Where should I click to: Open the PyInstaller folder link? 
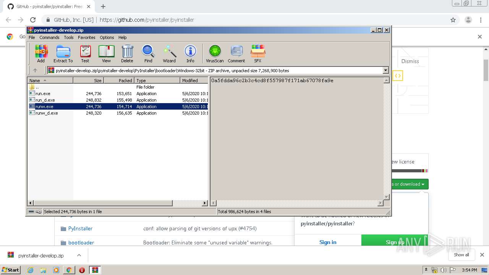(x=80, y=228)
